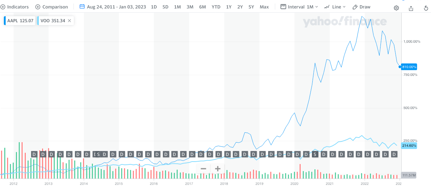This screenshot has width=431, height=187.
Task: Click the 250.00% axis label
Action: coord(411,141)
